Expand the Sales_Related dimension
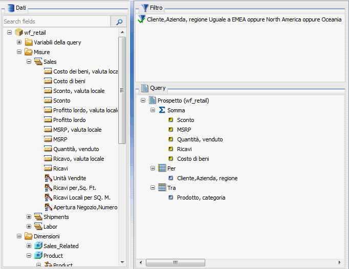 coord(29,246)
